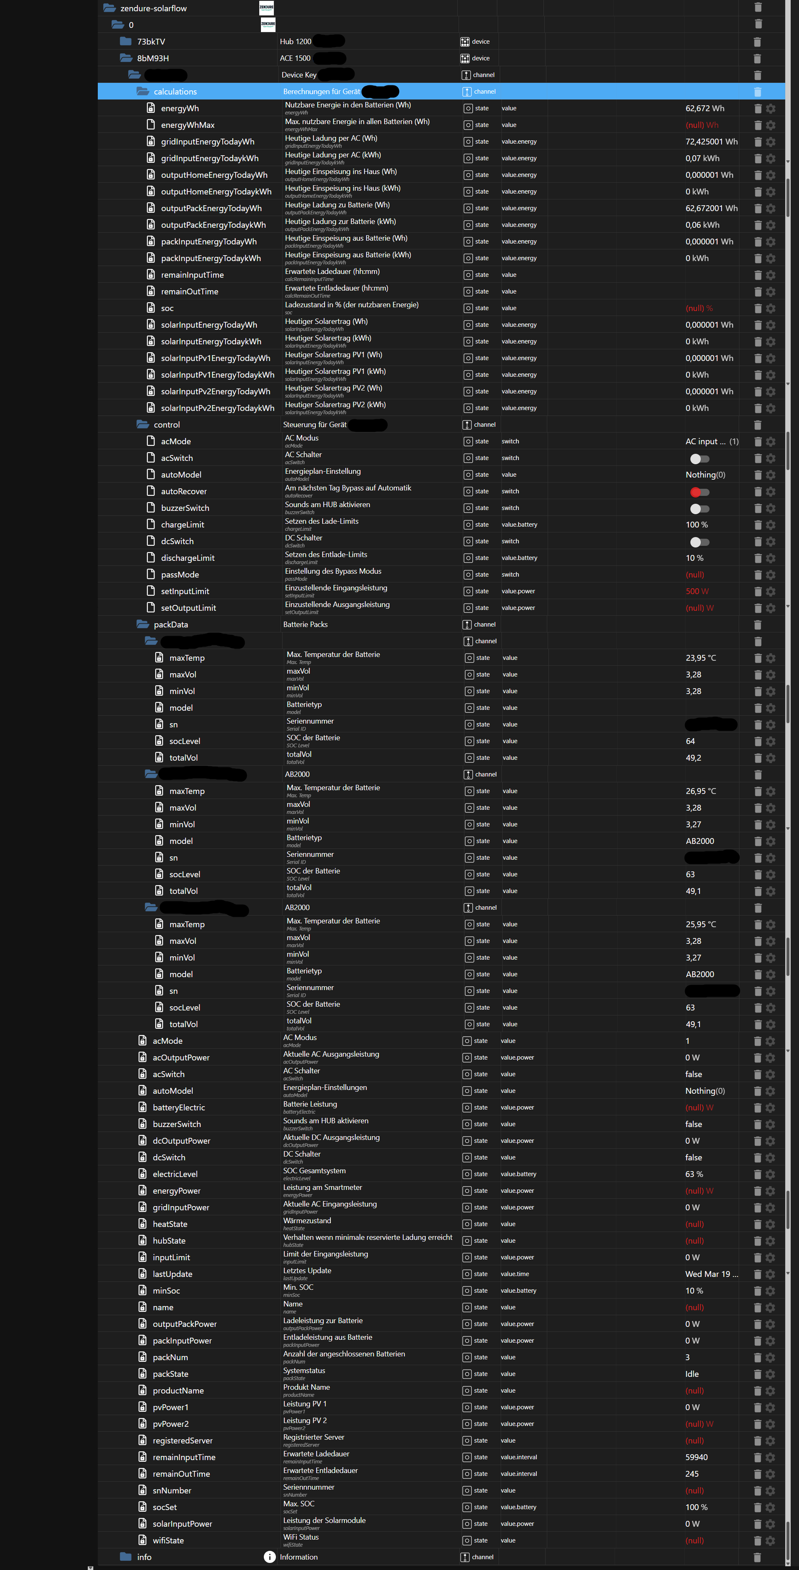
Task: Delete the lastUpdate state
Action: point(757,1274)
